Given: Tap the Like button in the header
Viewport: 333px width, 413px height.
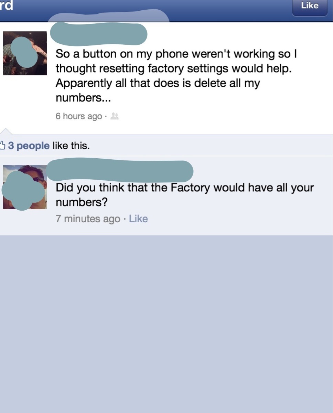Looking at the screenshot, I should point(310,7).
